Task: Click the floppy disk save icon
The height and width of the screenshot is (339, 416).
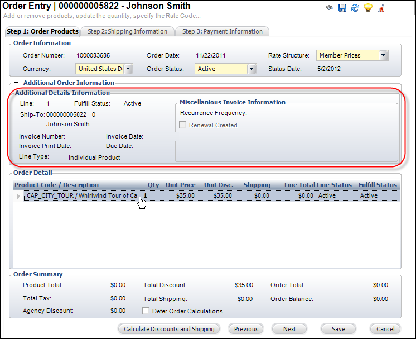Action: click(342, 8)
